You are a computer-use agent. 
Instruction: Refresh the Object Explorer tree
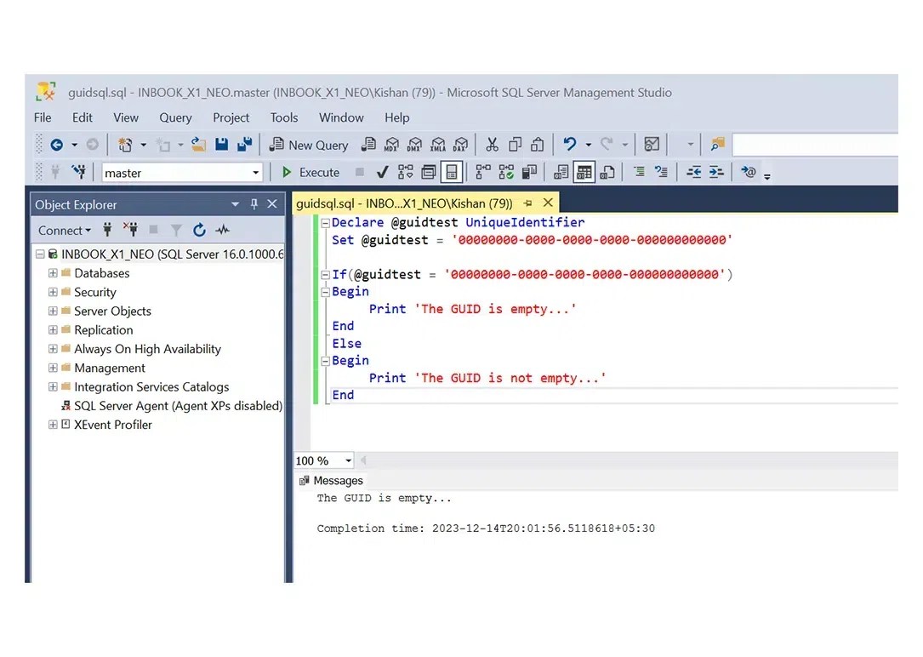(x=199, y=230)
